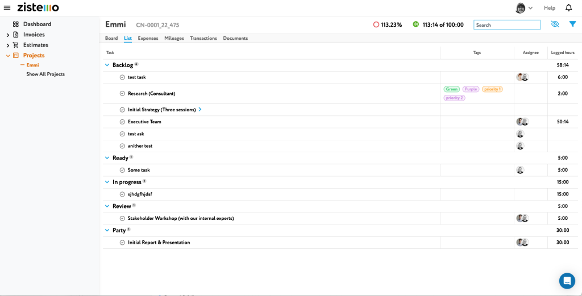
Task: Click the Dashboard grid icon
Action: pos(15,24)
